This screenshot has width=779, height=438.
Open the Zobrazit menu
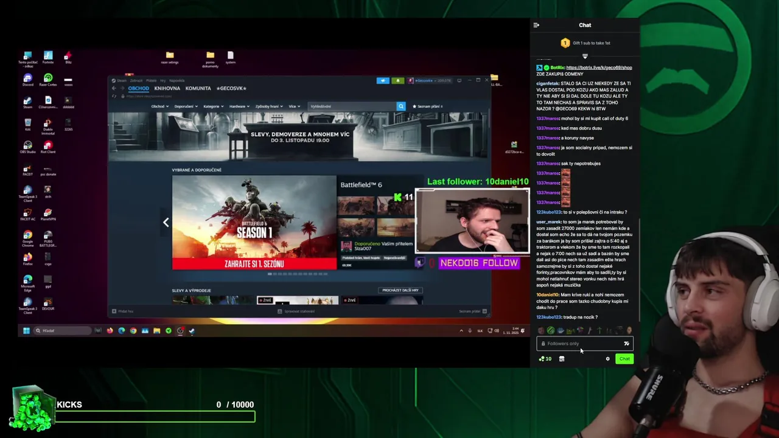pos(136,80)
